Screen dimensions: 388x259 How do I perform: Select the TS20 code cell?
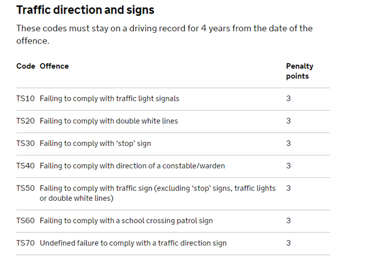pos(25,121)
